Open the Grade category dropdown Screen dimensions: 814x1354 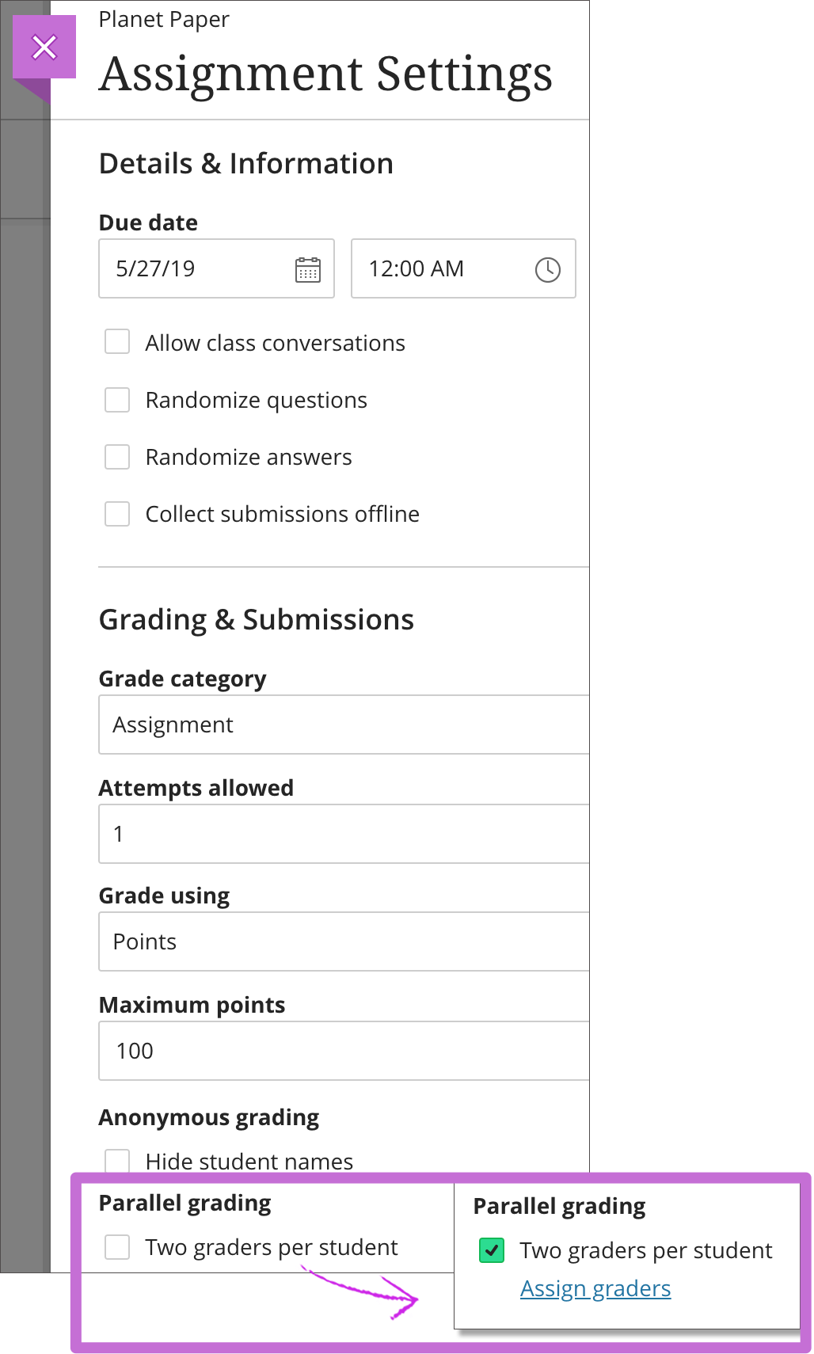(x=344, y=724)
